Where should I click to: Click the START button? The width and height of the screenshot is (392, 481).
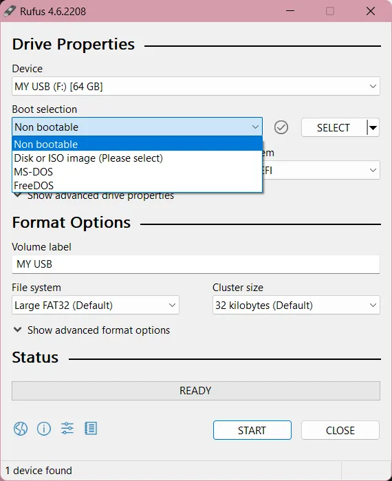(x=252, y=430)
